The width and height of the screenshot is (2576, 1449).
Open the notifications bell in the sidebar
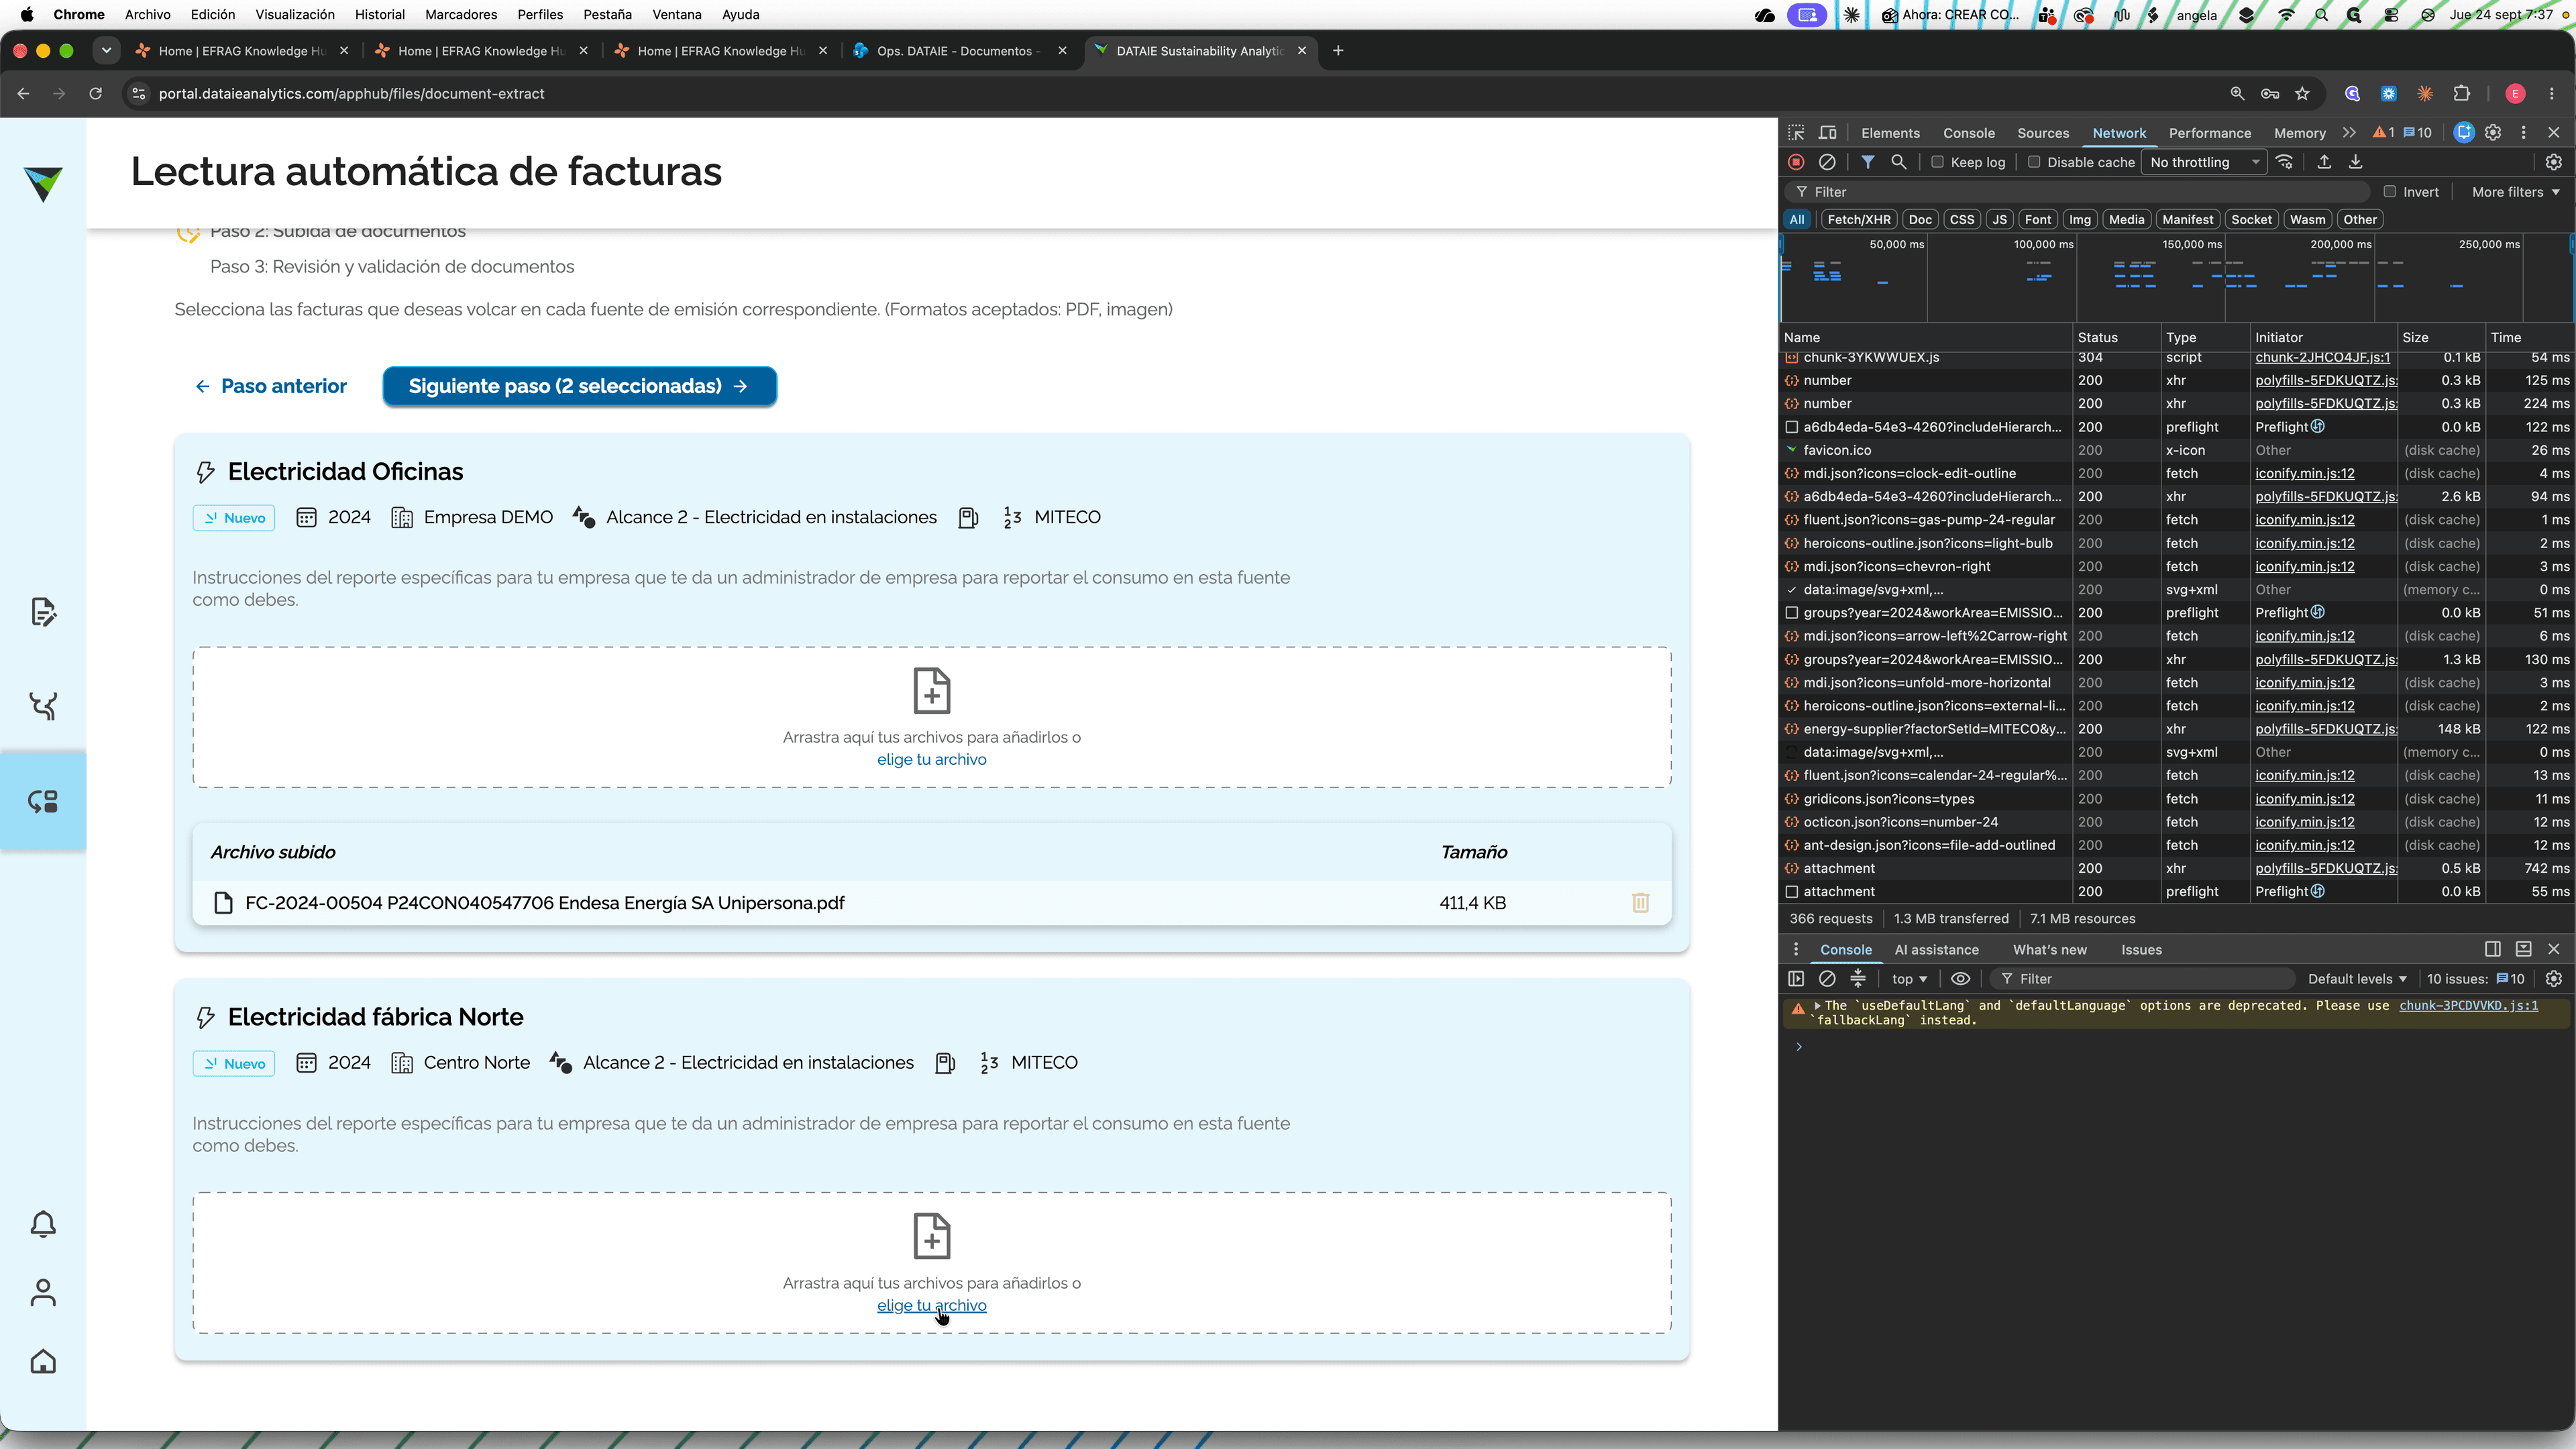coord(43,1225)
